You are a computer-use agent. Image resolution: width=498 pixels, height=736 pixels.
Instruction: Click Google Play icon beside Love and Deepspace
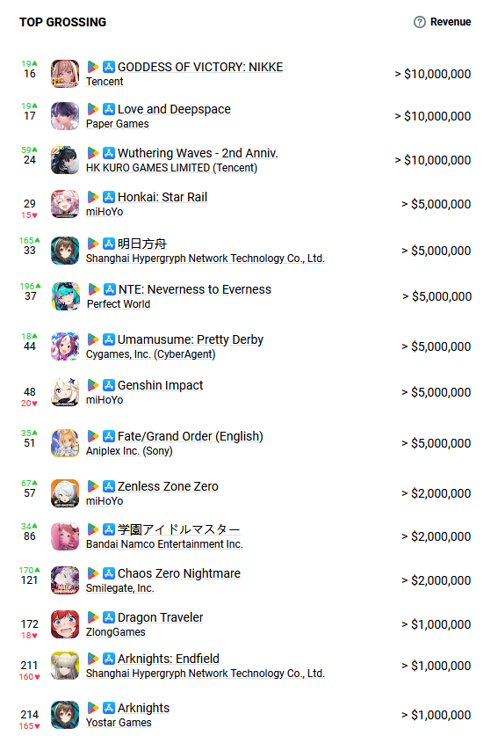pyautogui.click(x=93, y=109)
